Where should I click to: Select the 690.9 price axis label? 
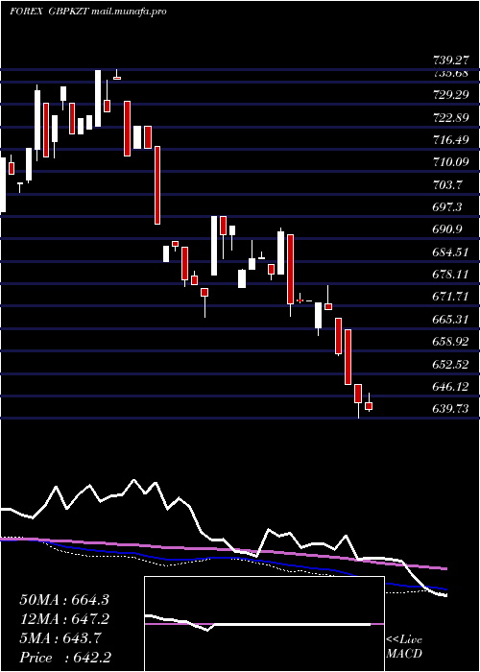coord(447,229)
